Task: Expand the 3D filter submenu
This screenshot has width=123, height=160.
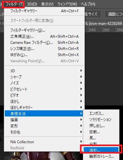Action: [x=44, y=71]
